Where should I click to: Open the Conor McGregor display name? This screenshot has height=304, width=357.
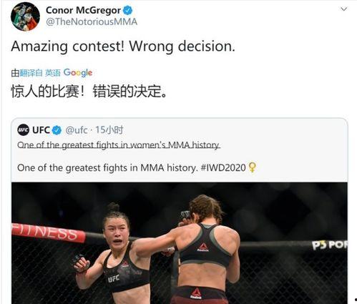click(x=83, y=10)
